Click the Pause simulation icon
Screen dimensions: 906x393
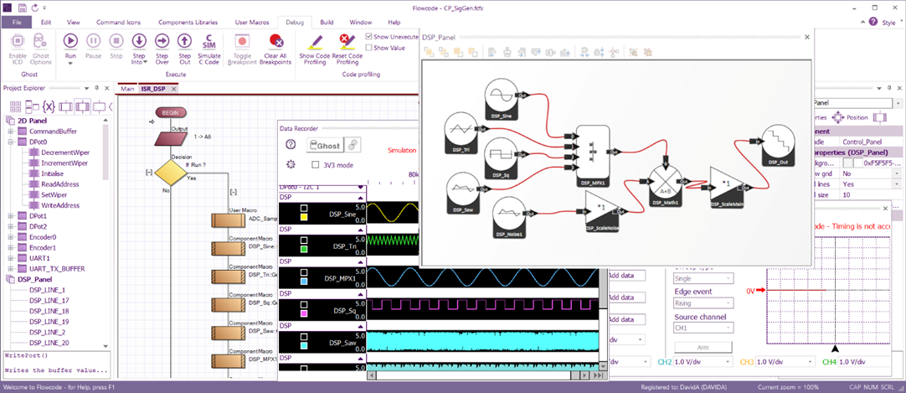pos(93,40)
